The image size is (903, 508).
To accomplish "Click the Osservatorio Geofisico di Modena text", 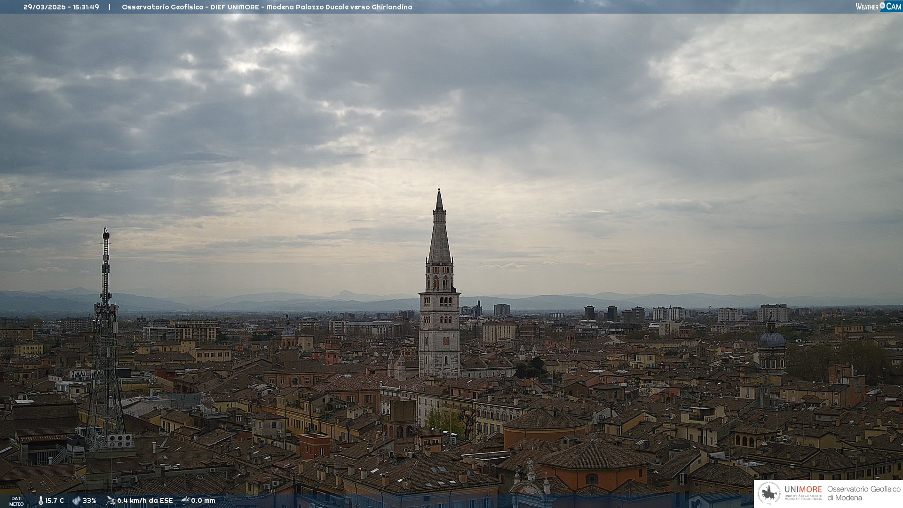I will [863, 493].
